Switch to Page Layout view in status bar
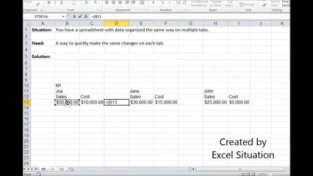 point(248,174)
